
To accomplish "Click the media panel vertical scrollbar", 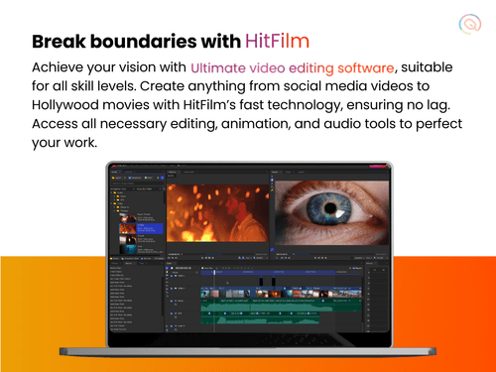I will (x=164, y=197).
